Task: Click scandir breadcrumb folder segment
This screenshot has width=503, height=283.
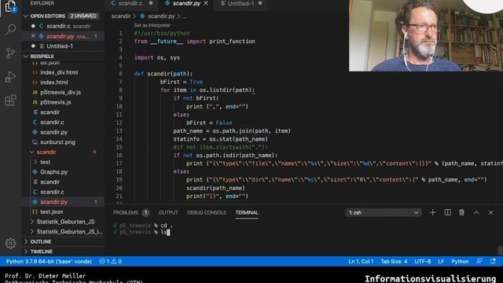Action: (121, 16)
